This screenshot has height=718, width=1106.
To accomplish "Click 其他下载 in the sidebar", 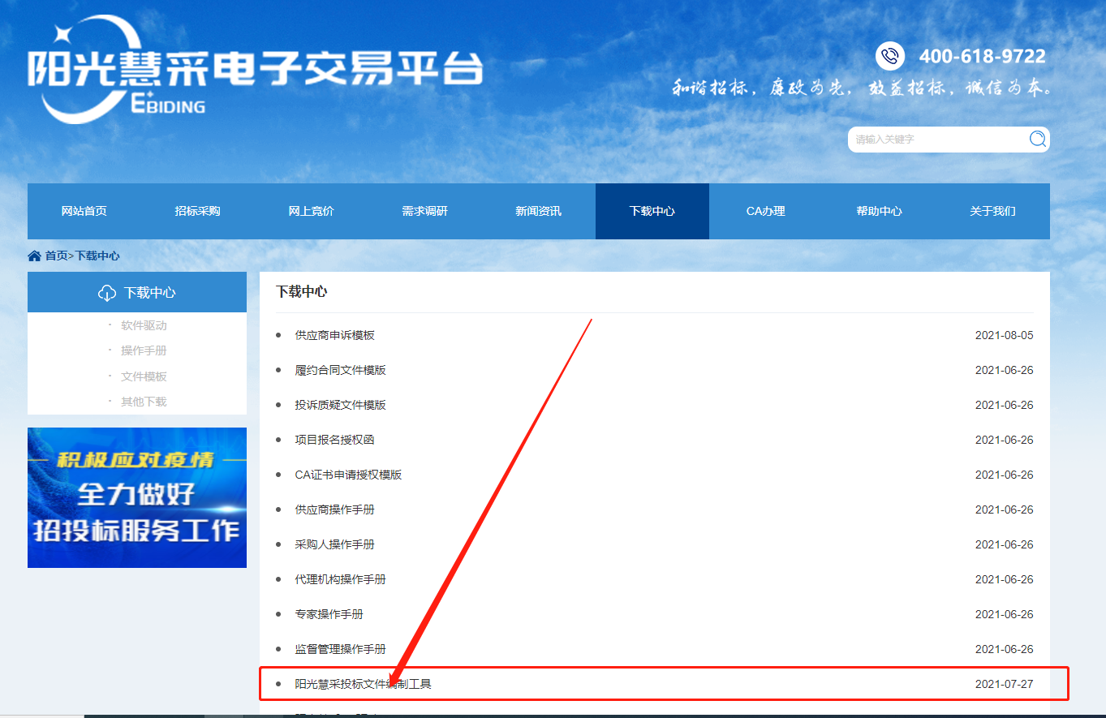I will tap(144, 402).
